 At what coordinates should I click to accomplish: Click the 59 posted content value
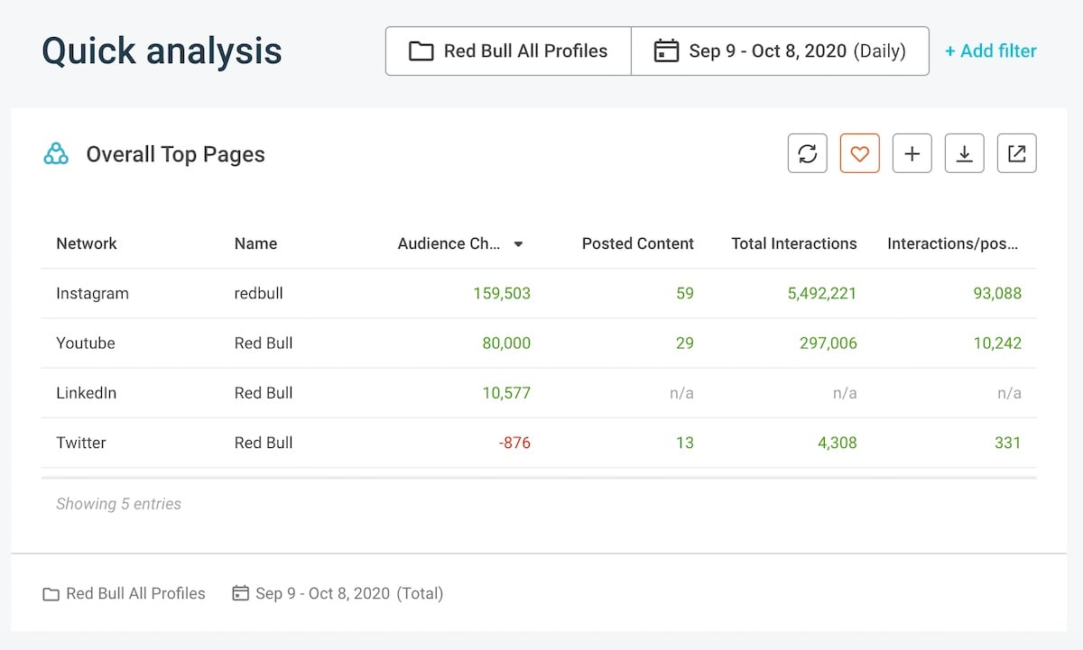pyautogui.click(x=685, y=293)
